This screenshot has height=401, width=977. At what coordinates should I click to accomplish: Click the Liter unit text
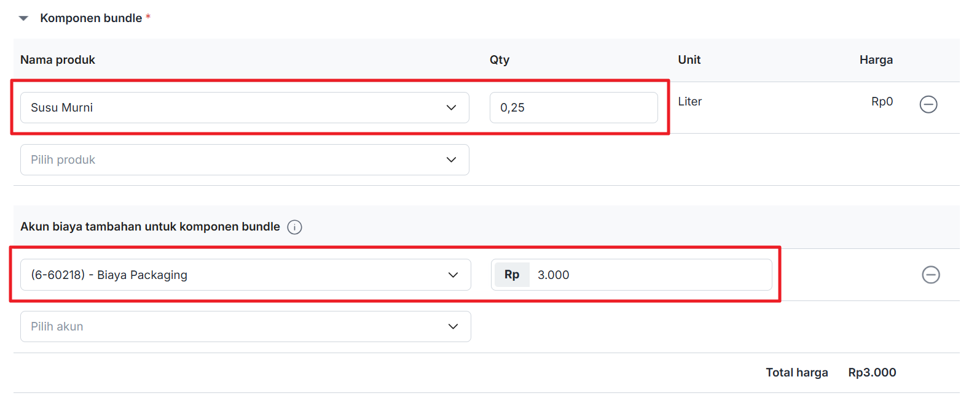coord(689,102)
